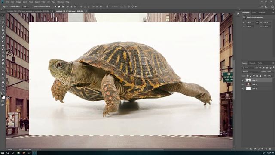This screenshot has width=275, height=155.
Task: Toggle lock image pixels in Layers panel
Action: point(251,76)
